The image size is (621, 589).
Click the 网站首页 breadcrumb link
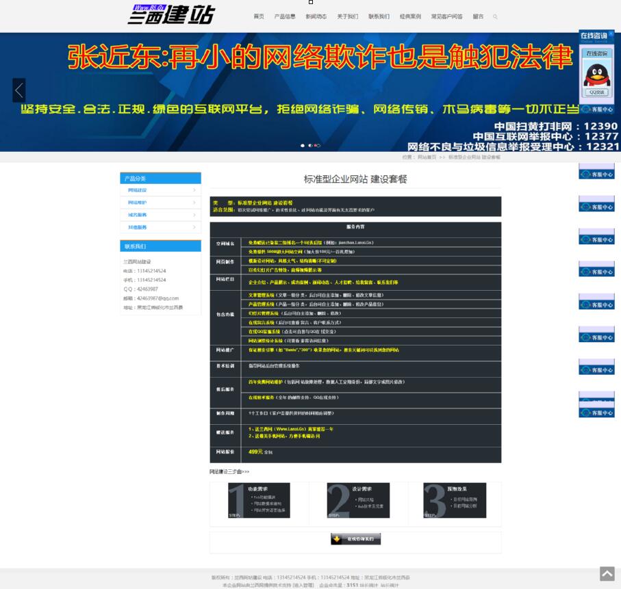pyautogui.click(x=427, y=157)
